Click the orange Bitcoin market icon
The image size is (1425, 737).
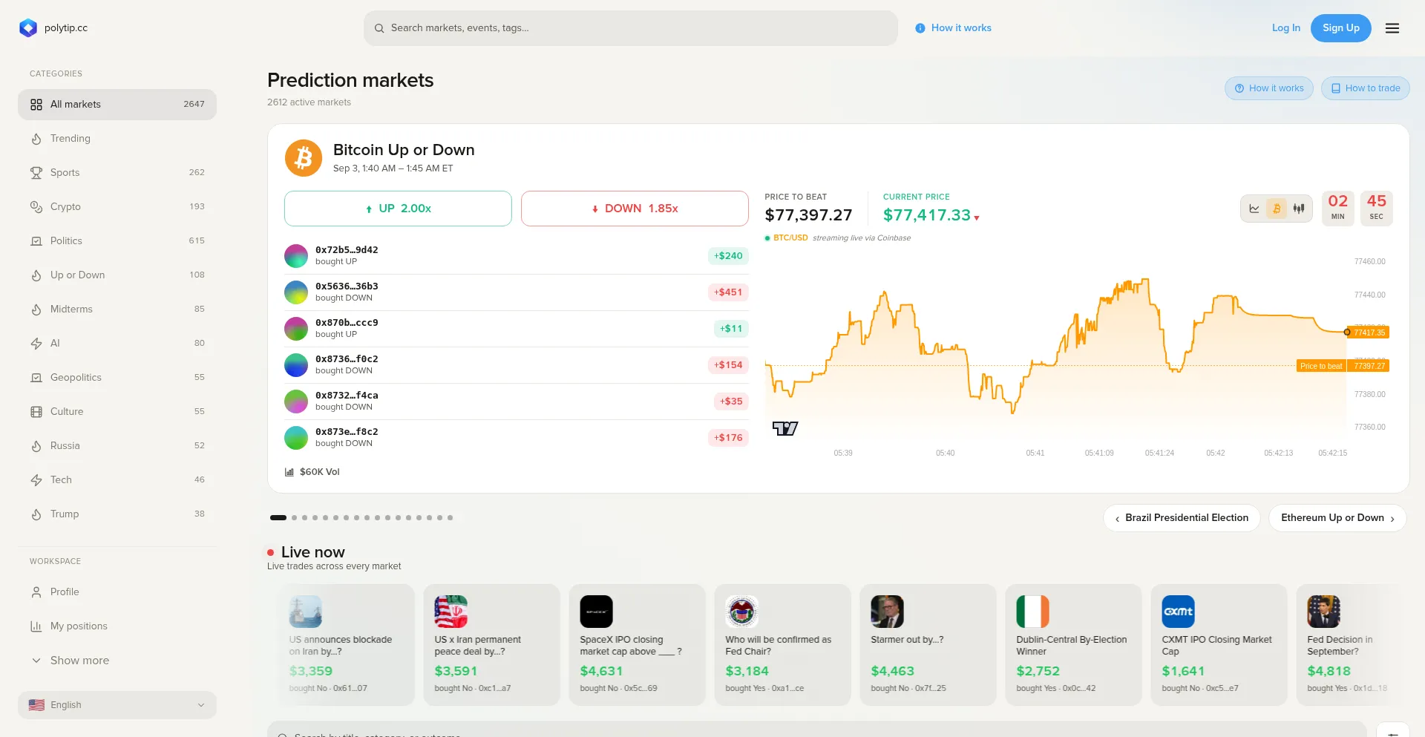pyautogui.click(x=304, y=158)
